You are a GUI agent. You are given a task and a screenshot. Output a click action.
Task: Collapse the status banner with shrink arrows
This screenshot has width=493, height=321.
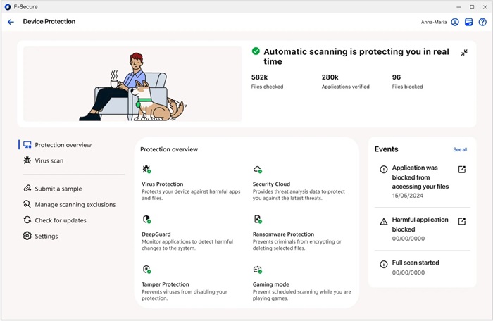pyautogui.click(x=464, y=53)
